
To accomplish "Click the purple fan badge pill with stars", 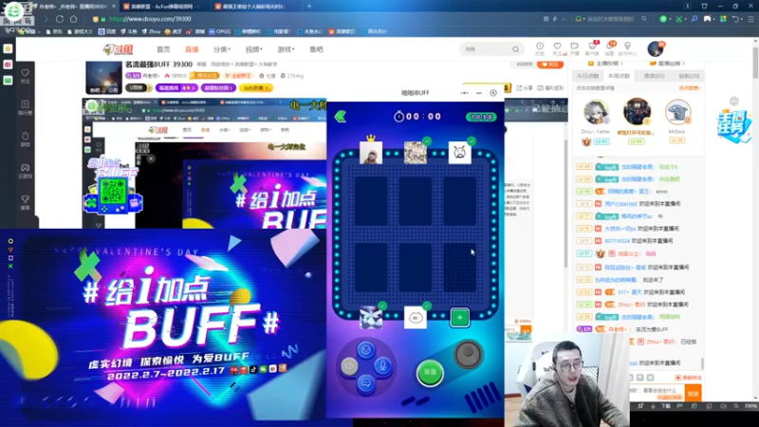I will [176, 88].
